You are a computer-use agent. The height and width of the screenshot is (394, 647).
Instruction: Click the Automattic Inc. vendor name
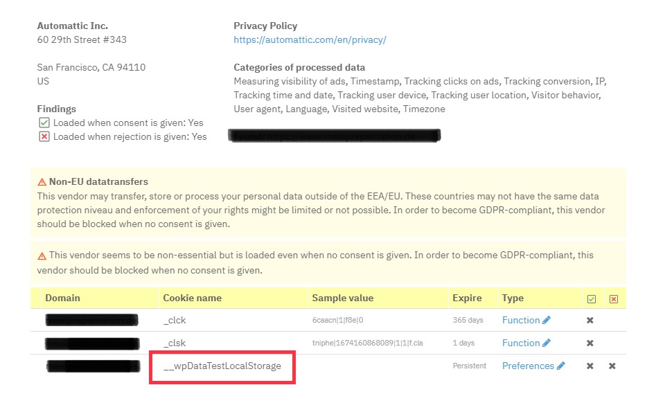point(73,26)
